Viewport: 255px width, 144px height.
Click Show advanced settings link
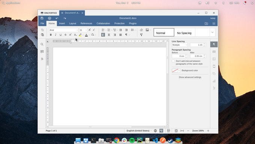pos(190,77)
